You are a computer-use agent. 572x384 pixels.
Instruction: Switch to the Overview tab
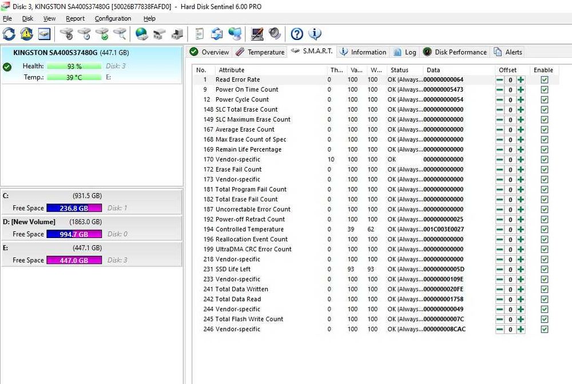click(x=210, y=52)
